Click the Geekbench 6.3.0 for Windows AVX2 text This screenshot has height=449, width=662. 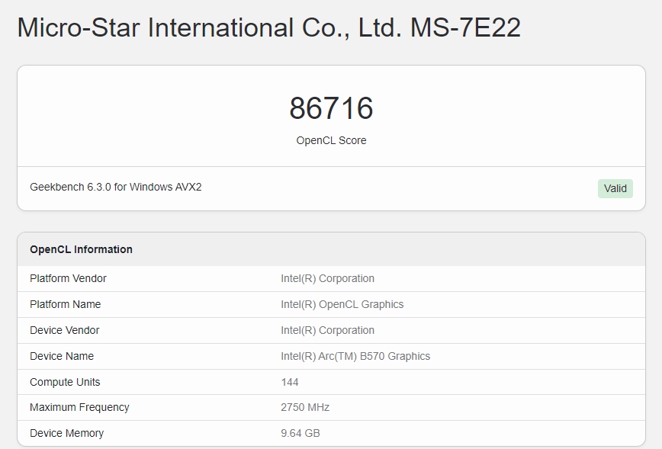point(116,187)
